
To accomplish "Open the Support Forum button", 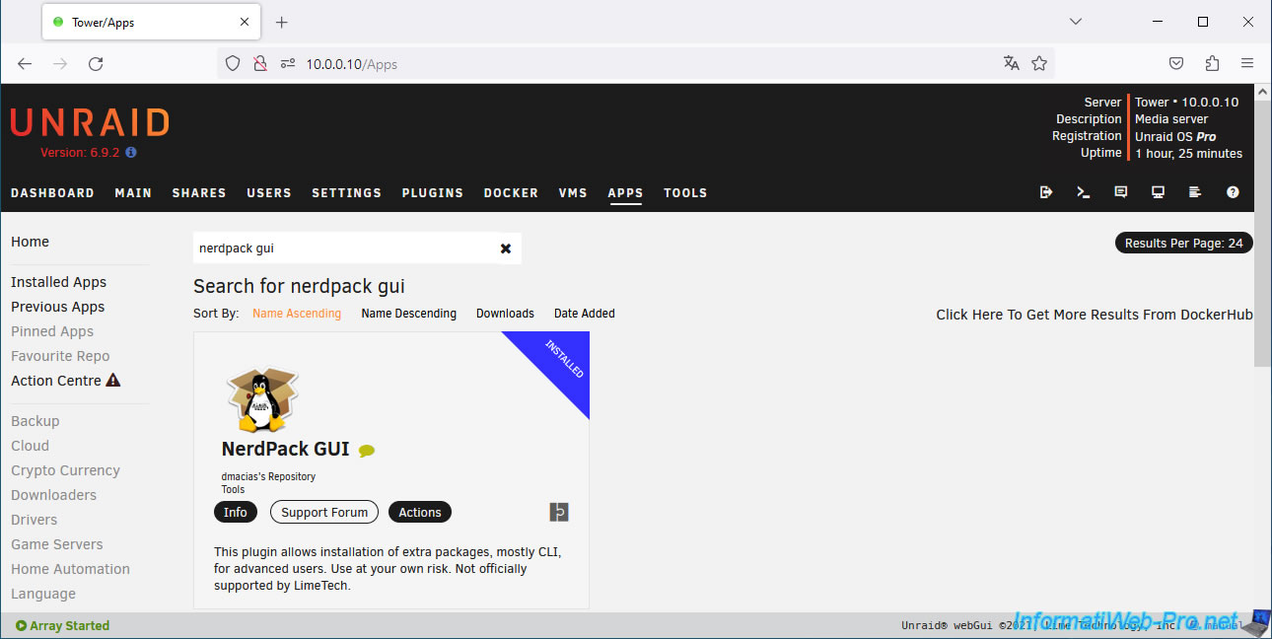I will (324, 512).
